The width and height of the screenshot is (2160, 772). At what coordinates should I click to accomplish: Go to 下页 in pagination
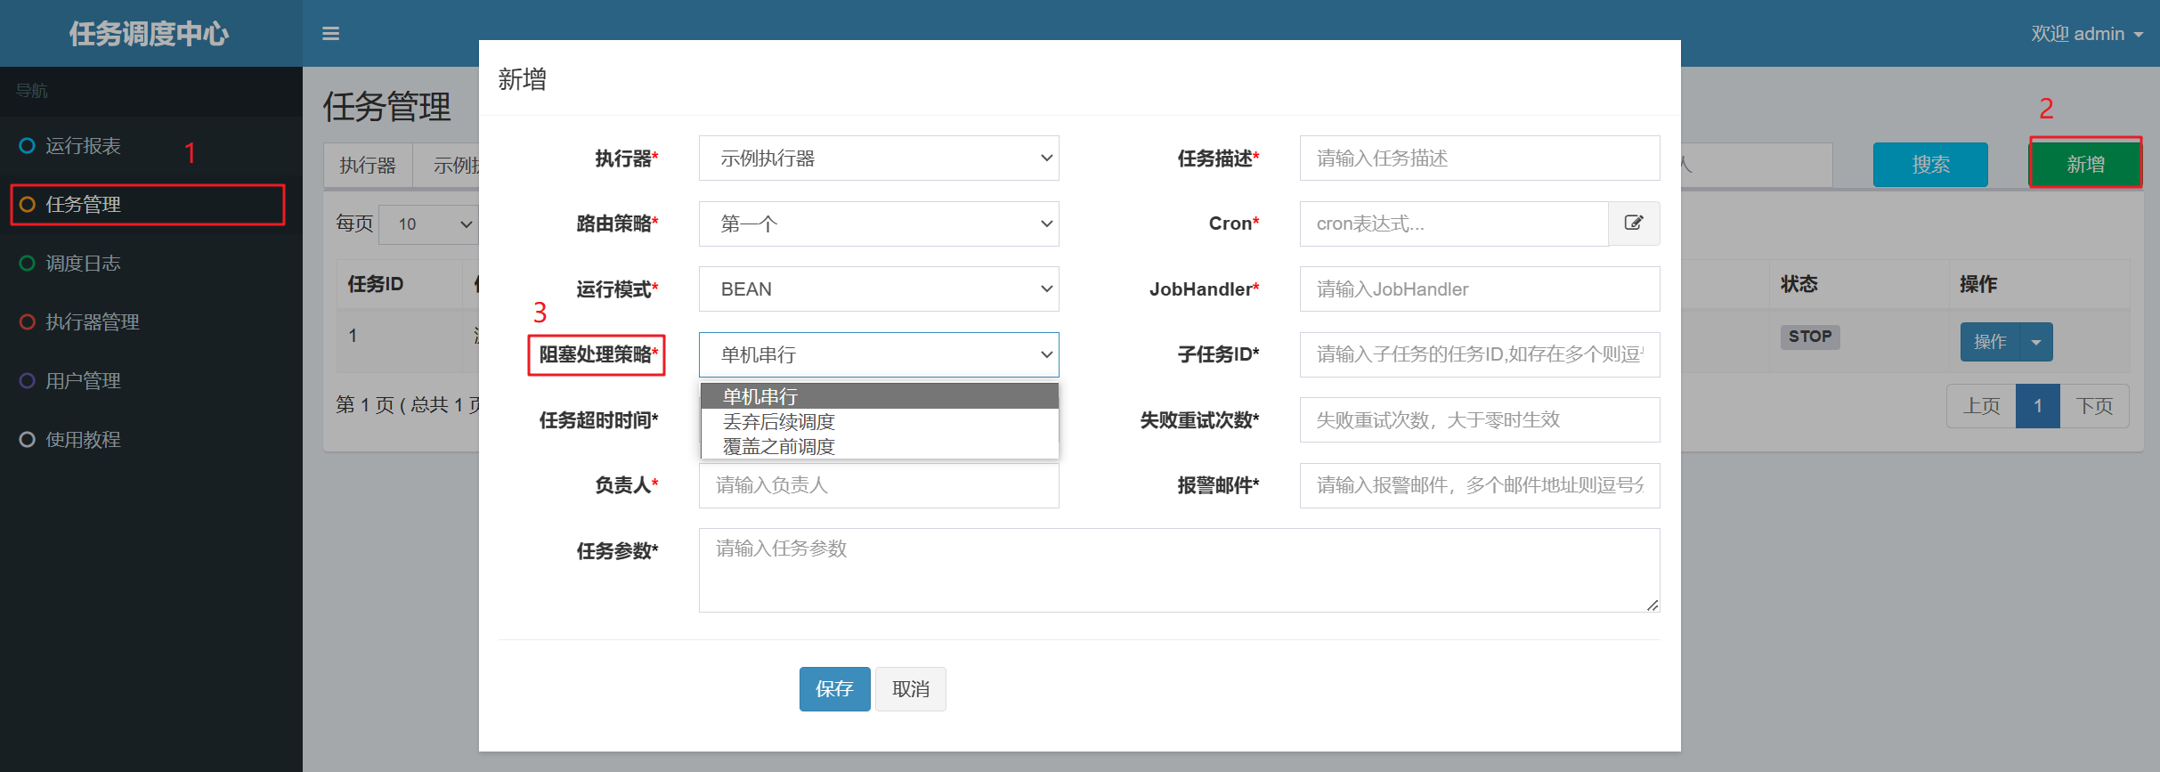2094,406
